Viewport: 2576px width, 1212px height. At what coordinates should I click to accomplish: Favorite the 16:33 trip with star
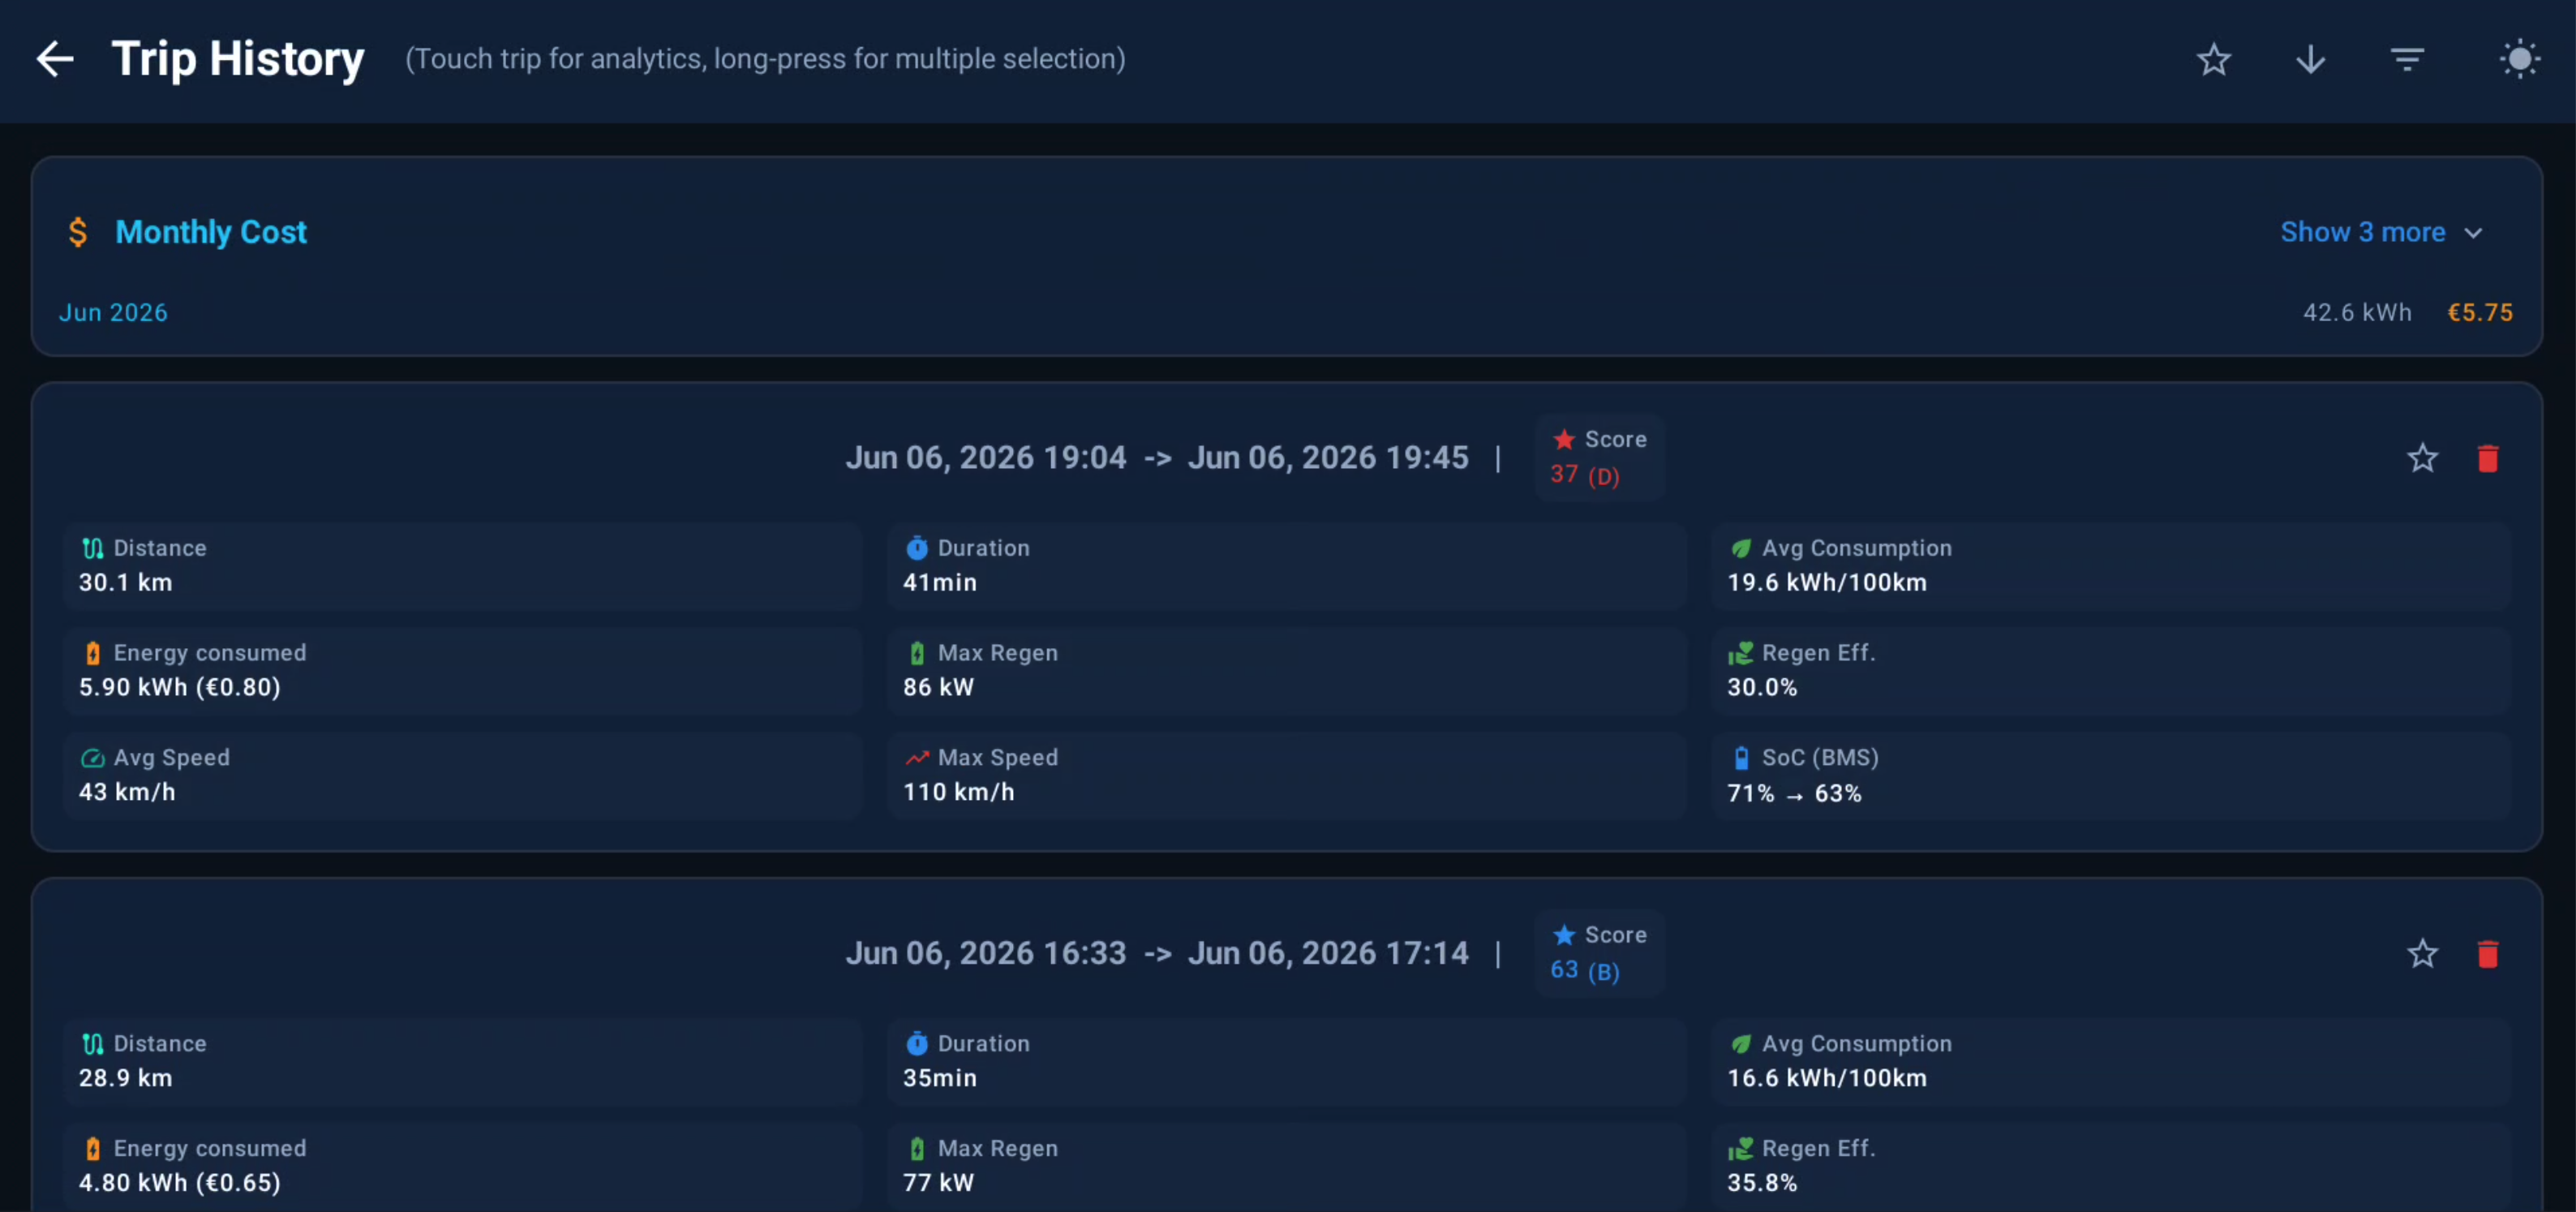pyautogui.click(x=2422, y=953)
